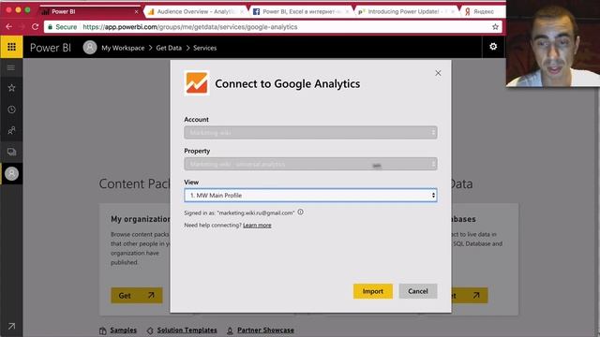Screen dimensions: 600x337
Task: Click Get button under My organization
Action: [x=137, y=296]
